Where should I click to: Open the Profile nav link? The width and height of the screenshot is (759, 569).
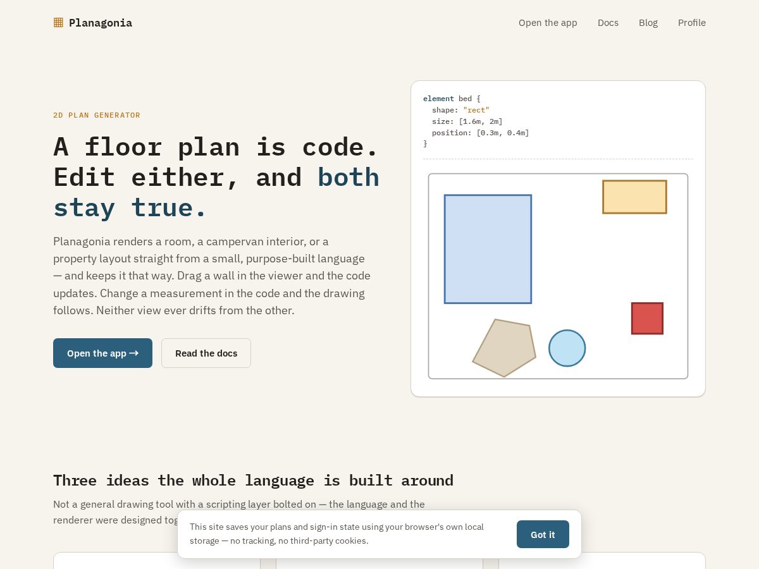coord(692,23)
